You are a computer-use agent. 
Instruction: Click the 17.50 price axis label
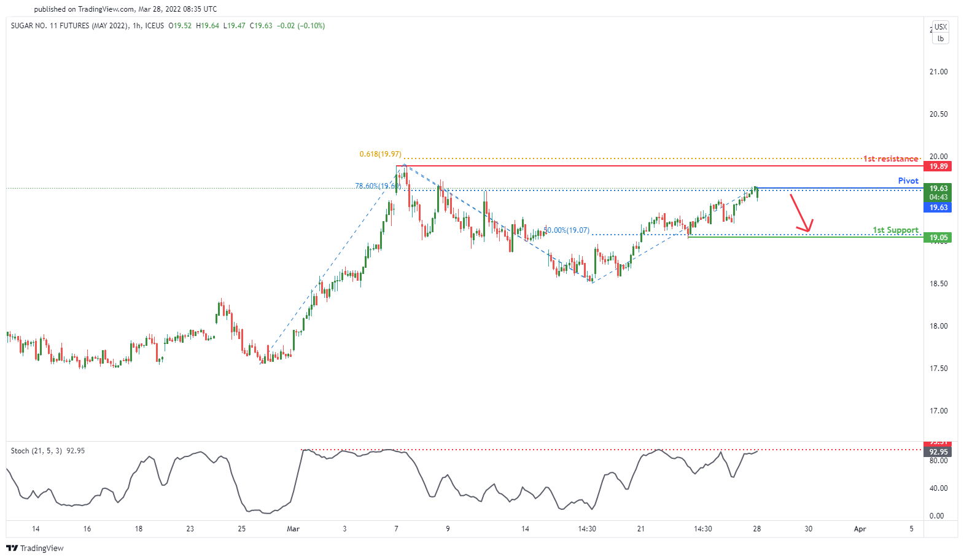(x=938, y=369)
